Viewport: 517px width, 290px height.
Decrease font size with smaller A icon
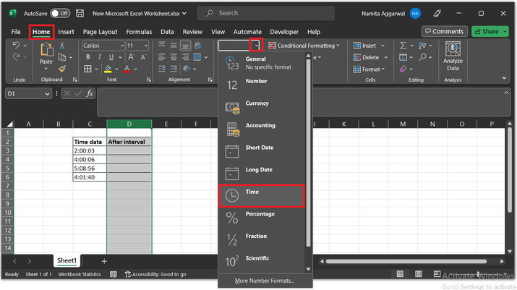(x=143, y=57)
